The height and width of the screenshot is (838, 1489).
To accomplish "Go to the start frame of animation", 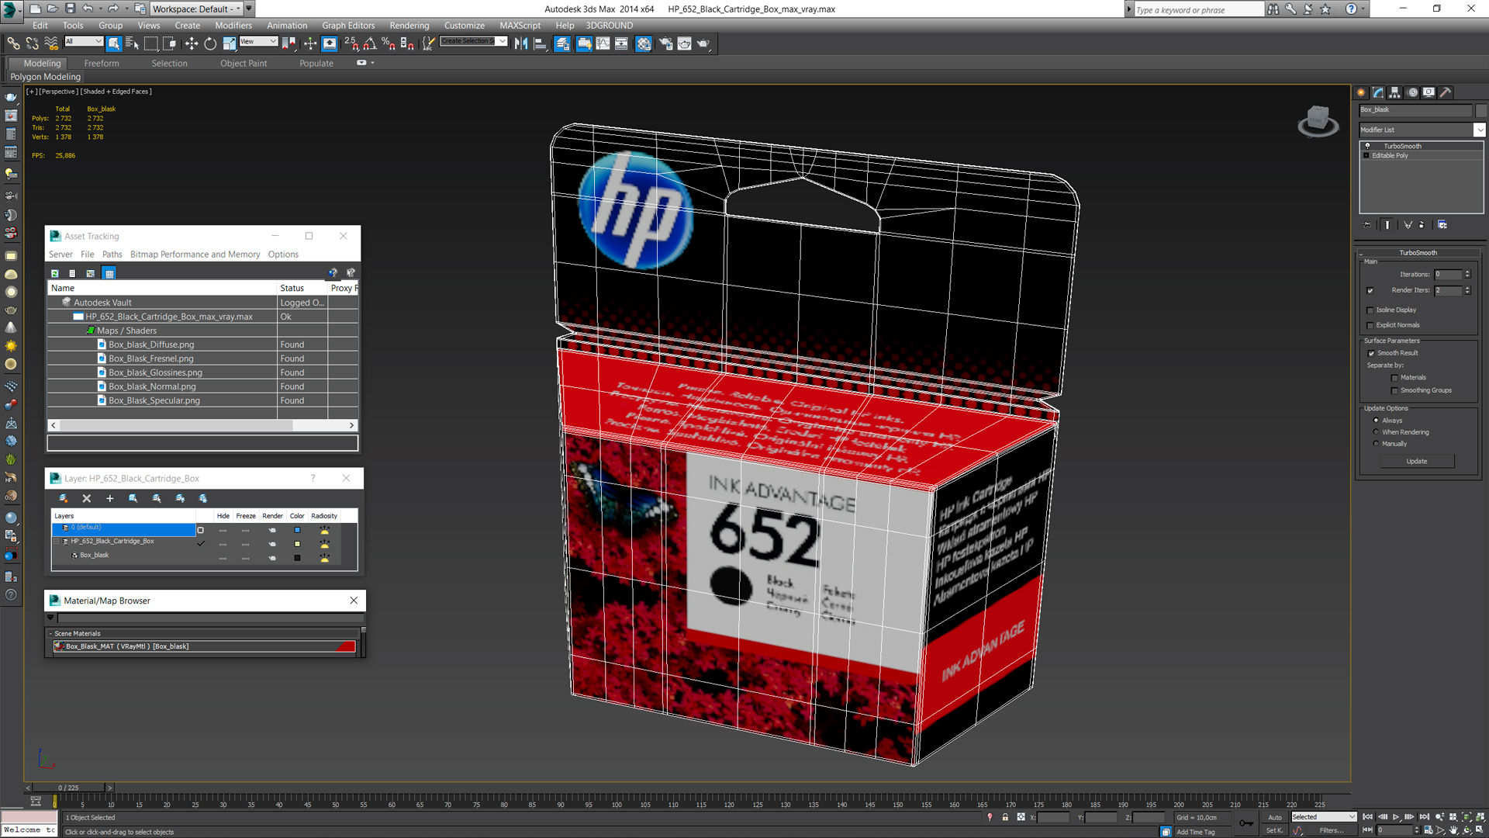I will (1368, 817).
